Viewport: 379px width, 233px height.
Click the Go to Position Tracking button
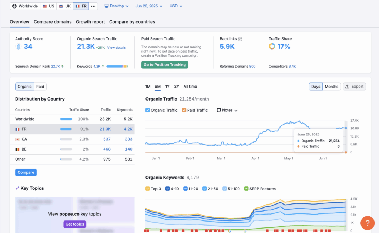pyautogui.click(x=165, y=65)
